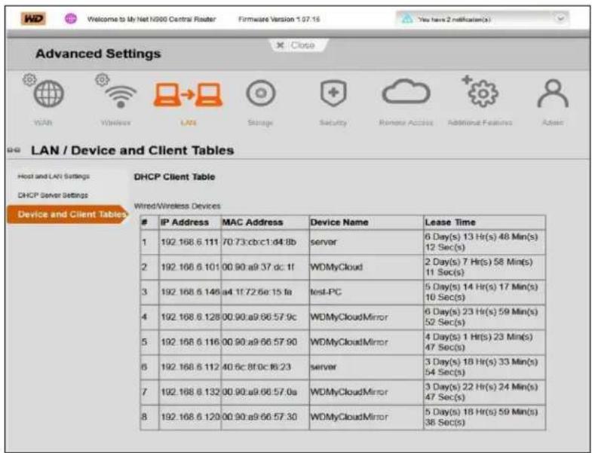The image size is (592, 453).
Task: Click IP address 192.168.6.112
Action: click(x=190, y=367)
